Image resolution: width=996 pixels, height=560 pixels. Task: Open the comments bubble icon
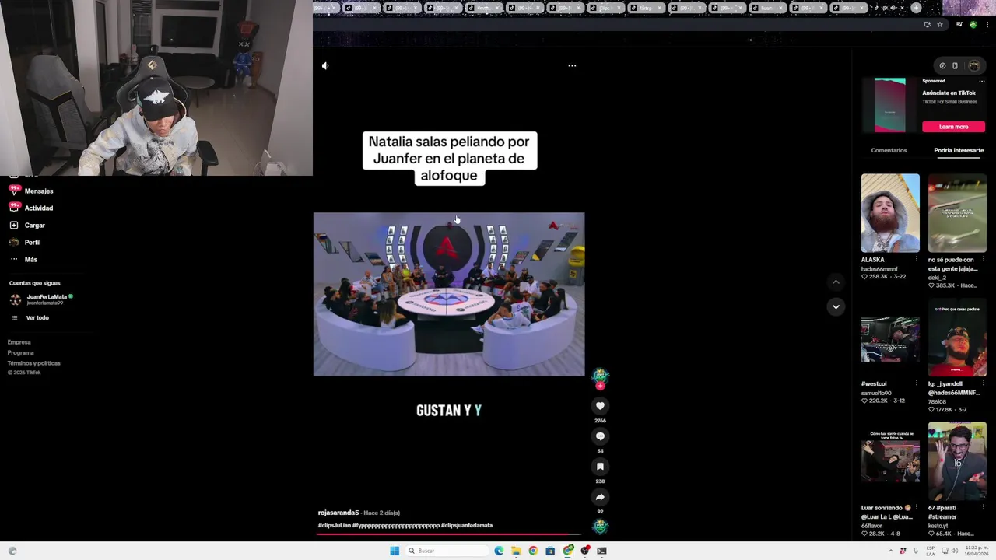[600, 436]
